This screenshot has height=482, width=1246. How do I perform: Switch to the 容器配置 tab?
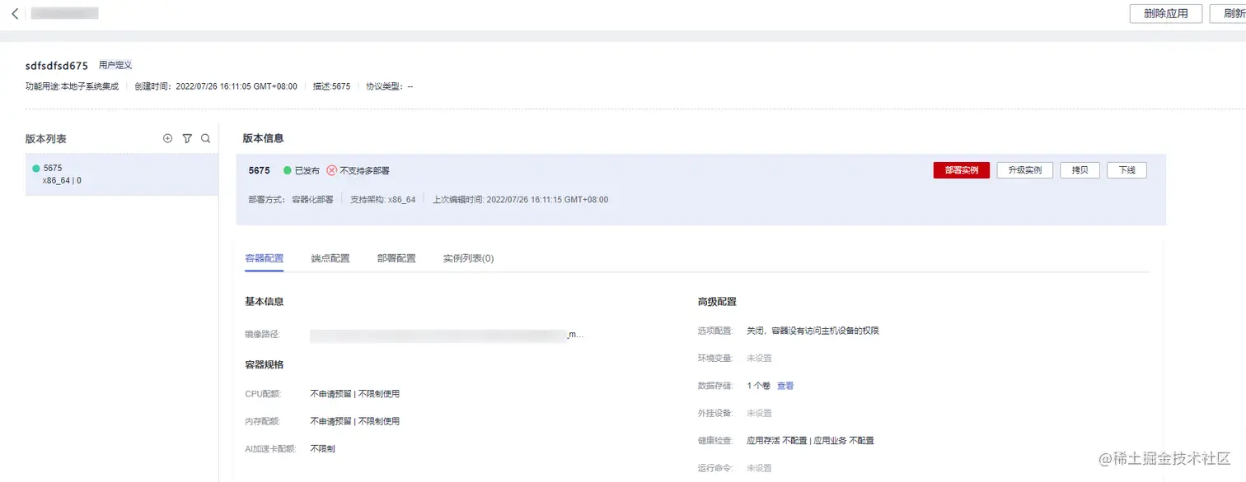pyautogui.click(x=265, y=258)
